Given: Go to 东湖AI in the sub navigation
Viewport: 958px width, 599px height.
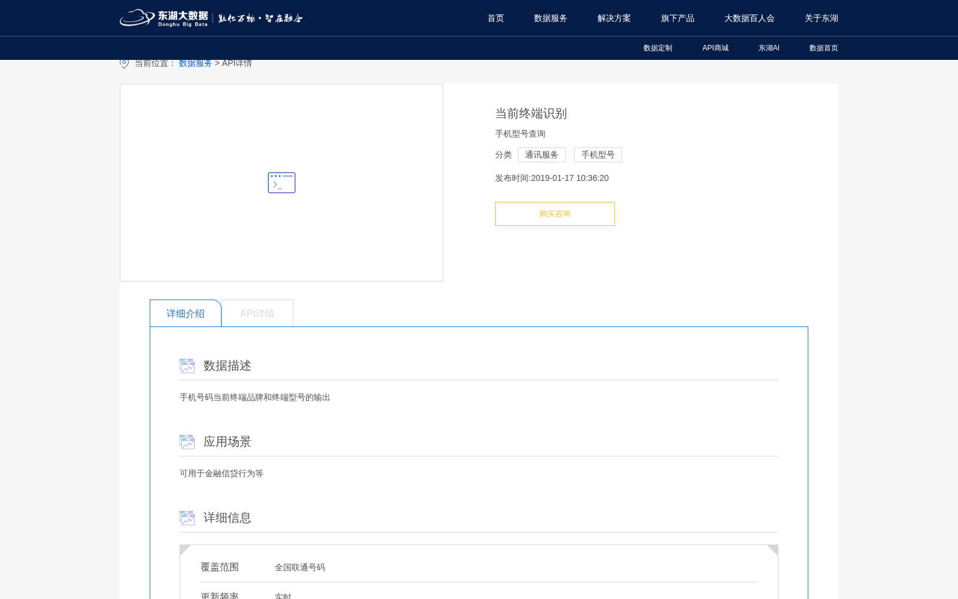Looking at the screenshot, I should click(x=769, y=48).
